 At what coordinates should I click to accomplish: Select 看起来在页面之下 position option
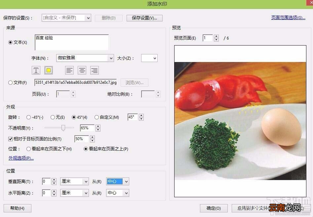coord(28,149)
